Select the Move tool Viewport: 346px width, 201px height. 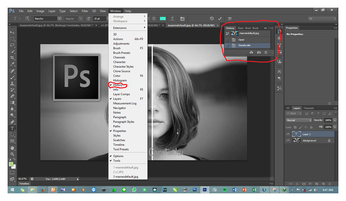coord(12,33)
